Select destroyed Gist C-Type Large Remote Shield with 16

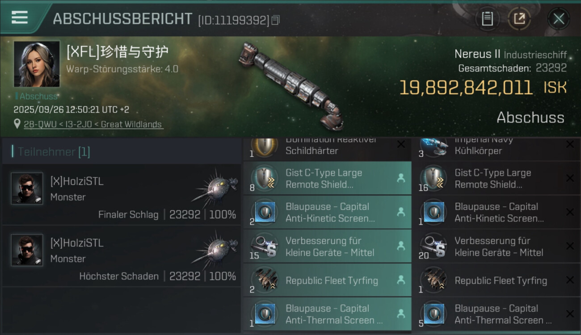(496, 179)
